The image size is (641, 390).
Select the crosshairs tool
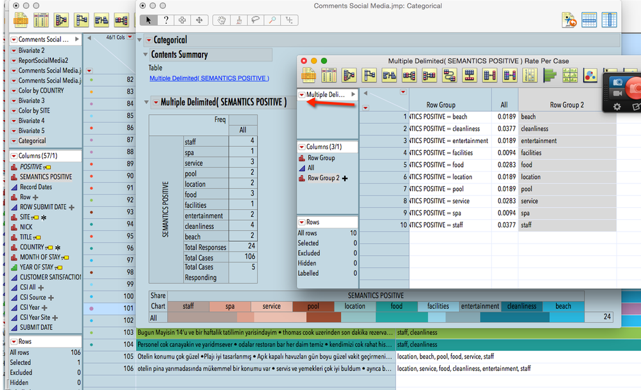click(x=289, y=20)
